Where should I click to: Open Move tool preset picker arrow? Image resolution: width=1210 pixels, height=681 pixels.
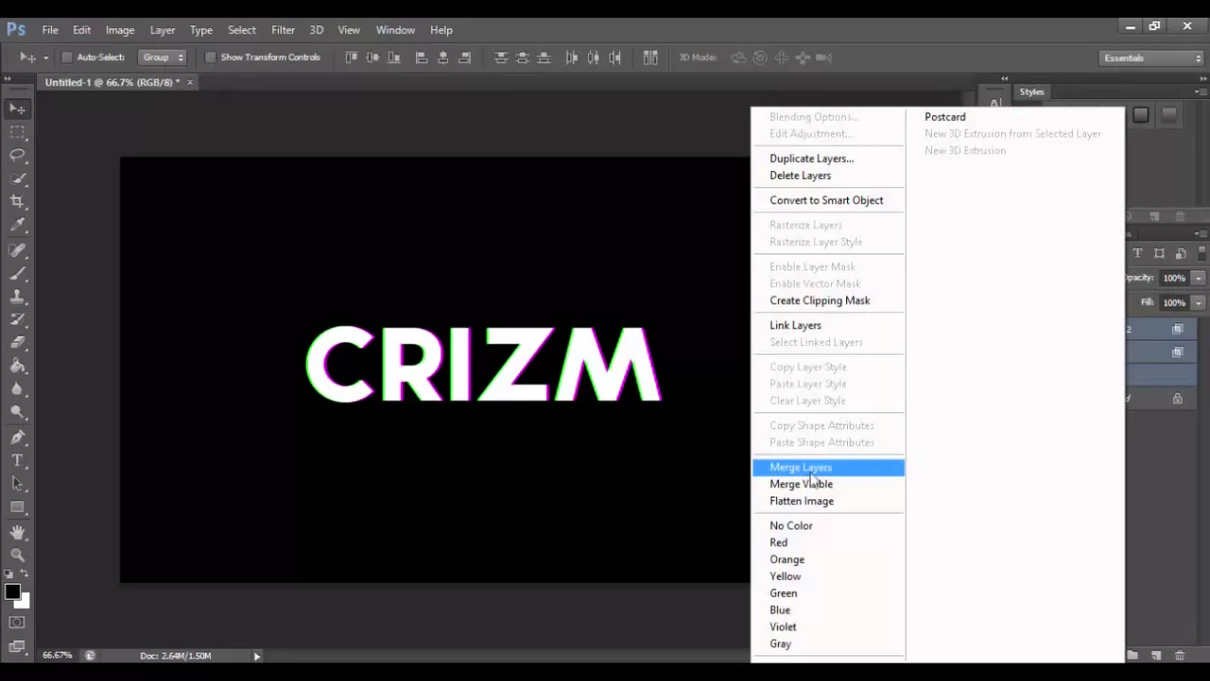point(45,58)
